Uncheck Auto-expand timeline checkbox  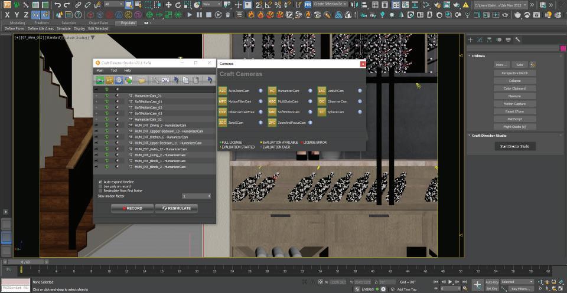[x=100, y=182]
